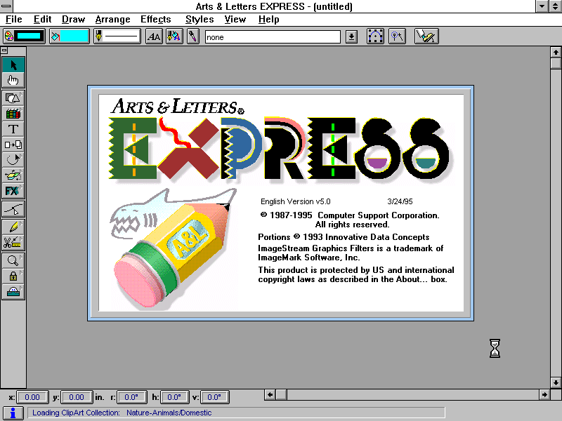
Task: Click 'Loading ClipArt Collection' status text
Action: (76, 413)
